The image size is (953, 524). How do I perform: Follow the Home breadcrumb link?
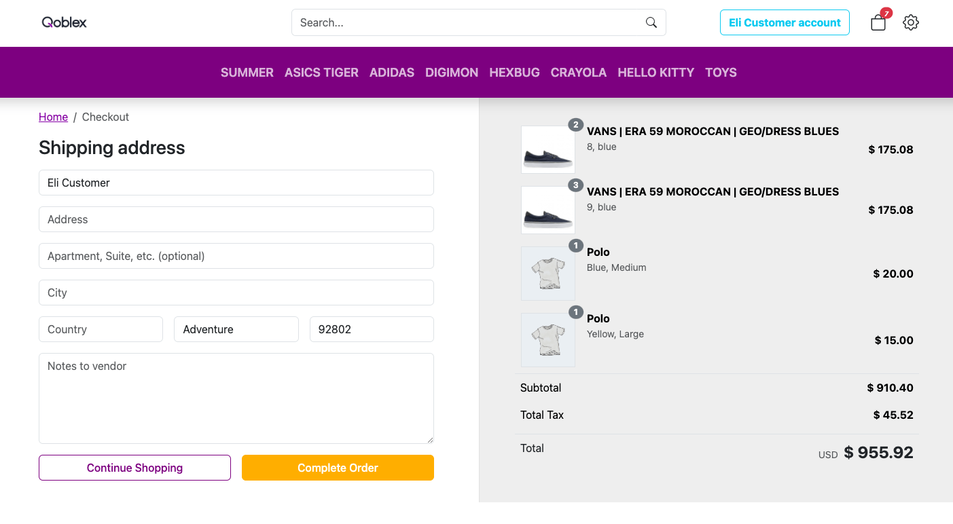(x=53, y=117)
